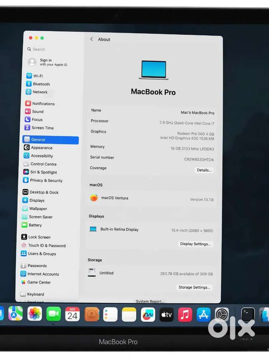
Task: Open Battery settings
Action: 32,225
